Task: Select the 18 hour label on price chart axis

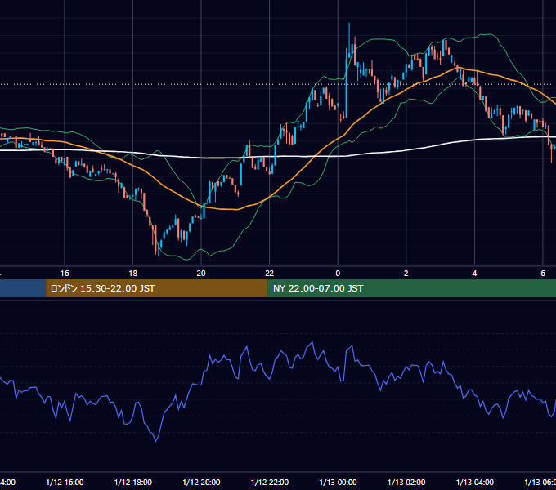Action: click(133, 274)
